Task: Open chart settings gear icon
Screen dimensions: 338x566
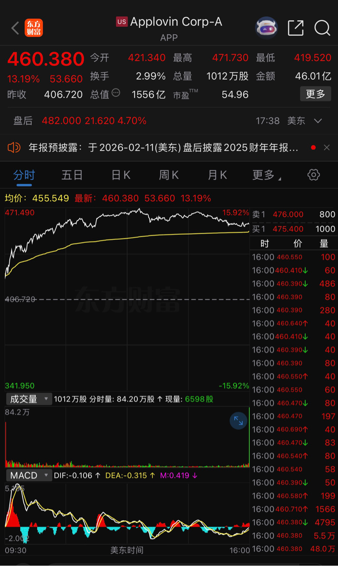Action: (313, 175)
